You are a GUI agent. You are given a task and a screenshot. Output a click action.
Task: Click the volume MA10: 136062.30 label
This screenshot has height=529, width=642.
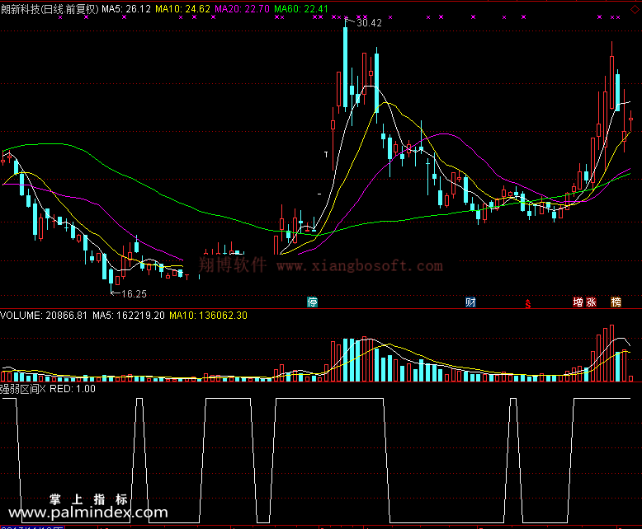click(x=209, y=316)
